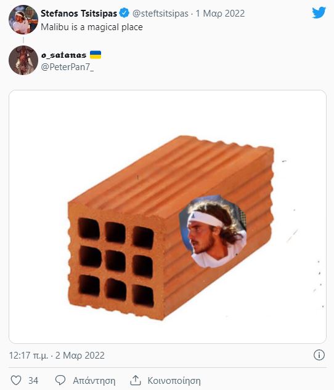Open o_satanas profile avatar
The height and width of the screenshot is (390, 334).
23,60
